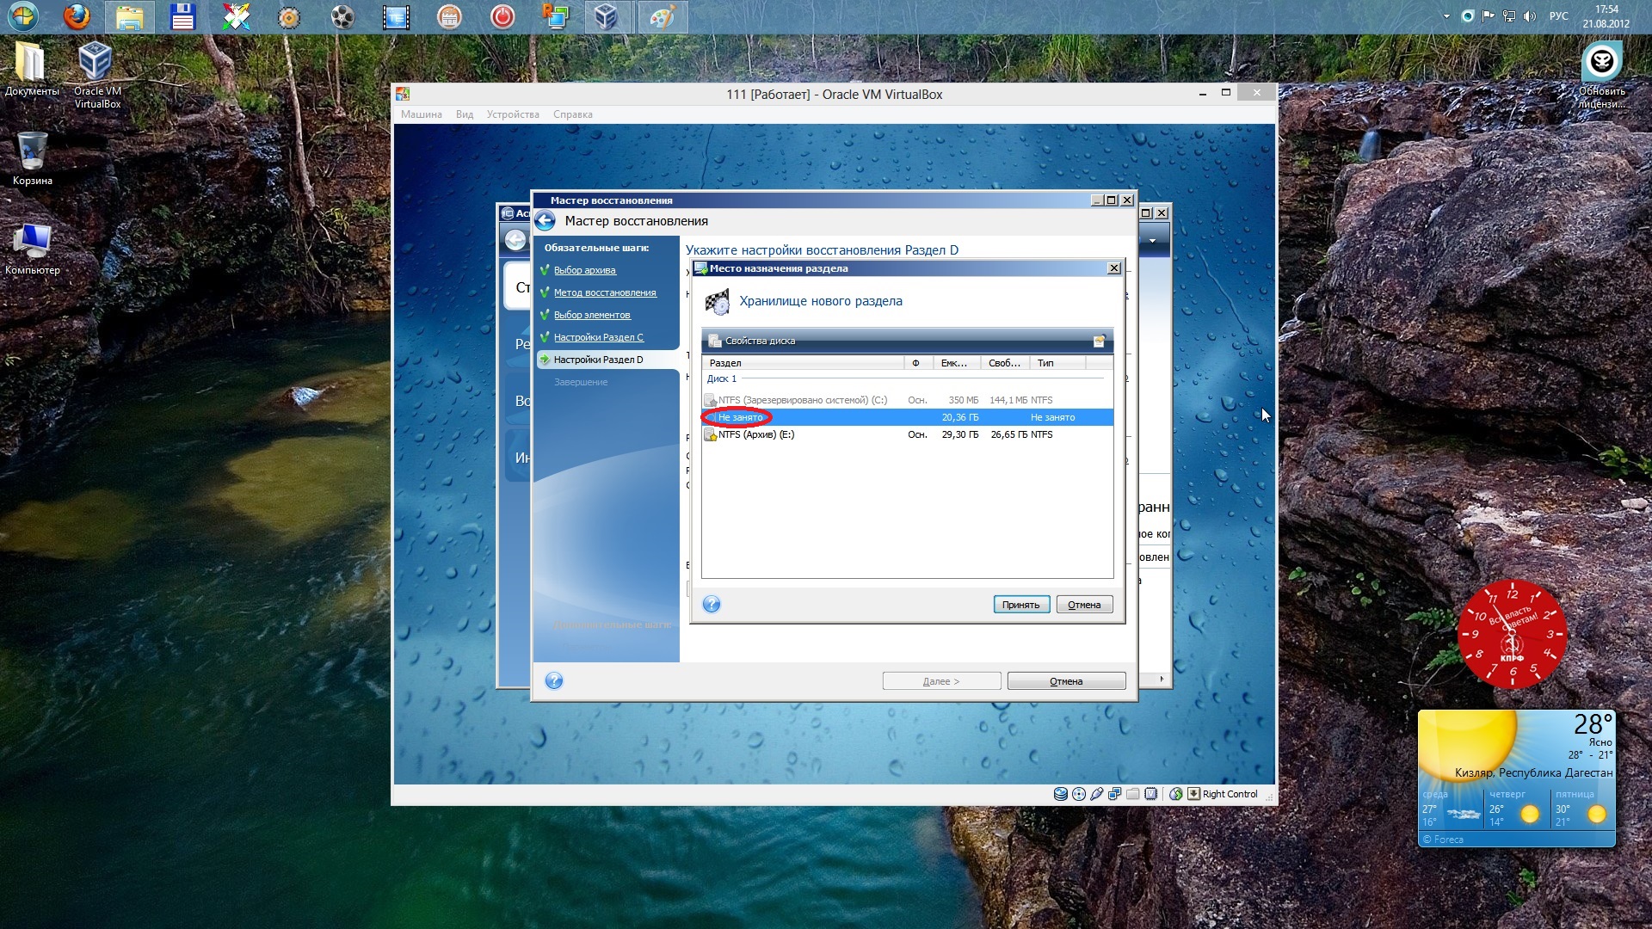Open the Машина menu
This screenshot has width=1652, height=929.
point(421,114)
